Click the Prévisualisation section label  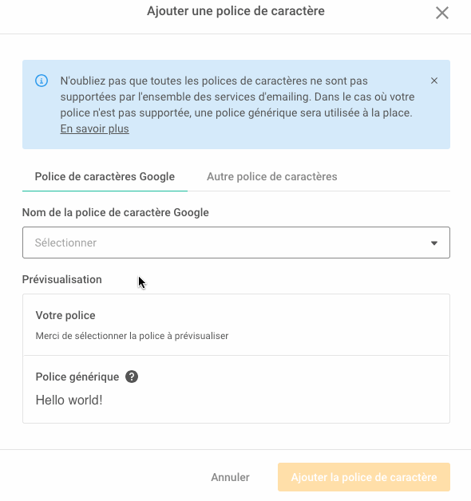[62, 279]
